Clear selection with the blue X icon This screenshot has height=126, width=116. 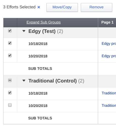39,7
